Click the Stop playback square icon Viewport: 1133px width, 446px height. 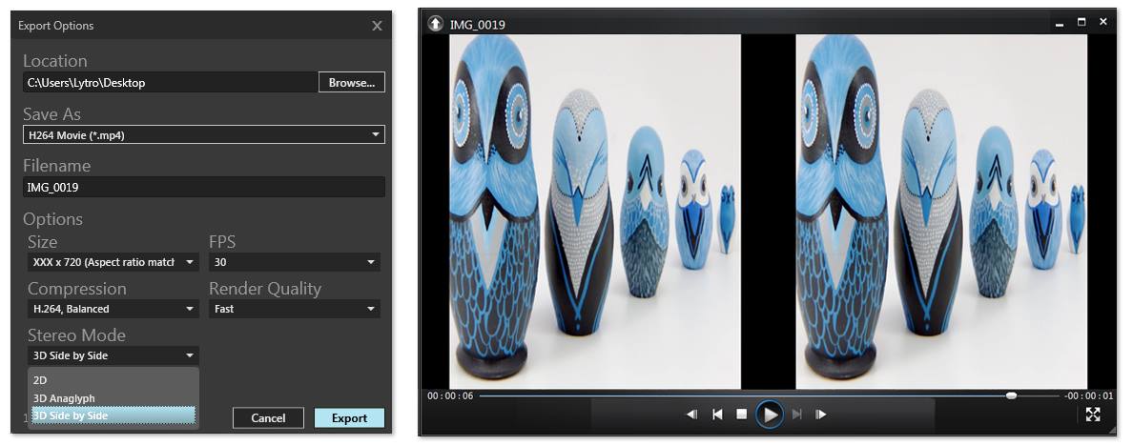tap(741, 415)
